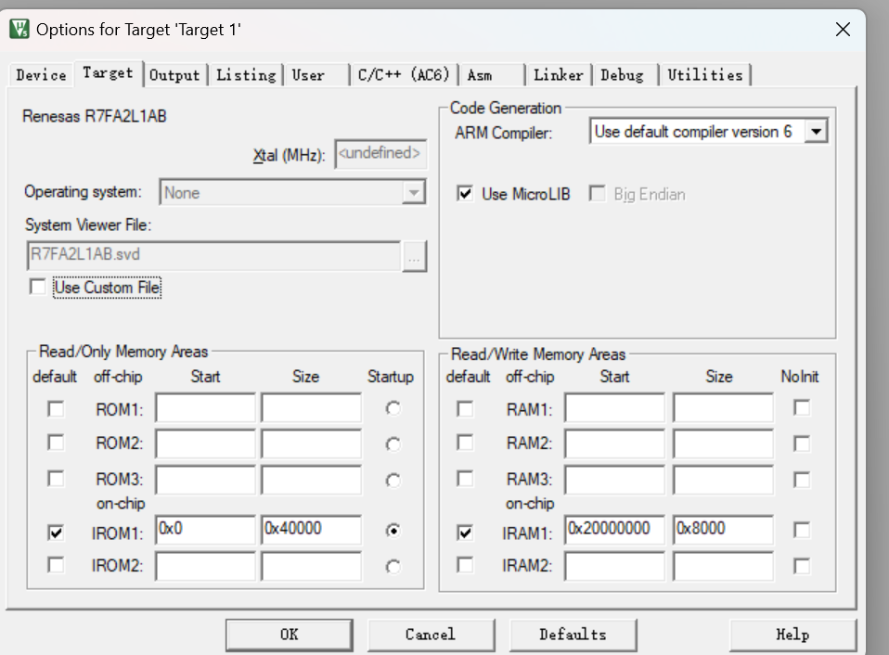This screenshot has width=889, height=655.
Task: Check the ROM1 default checkbox
Action: (56, 409)
